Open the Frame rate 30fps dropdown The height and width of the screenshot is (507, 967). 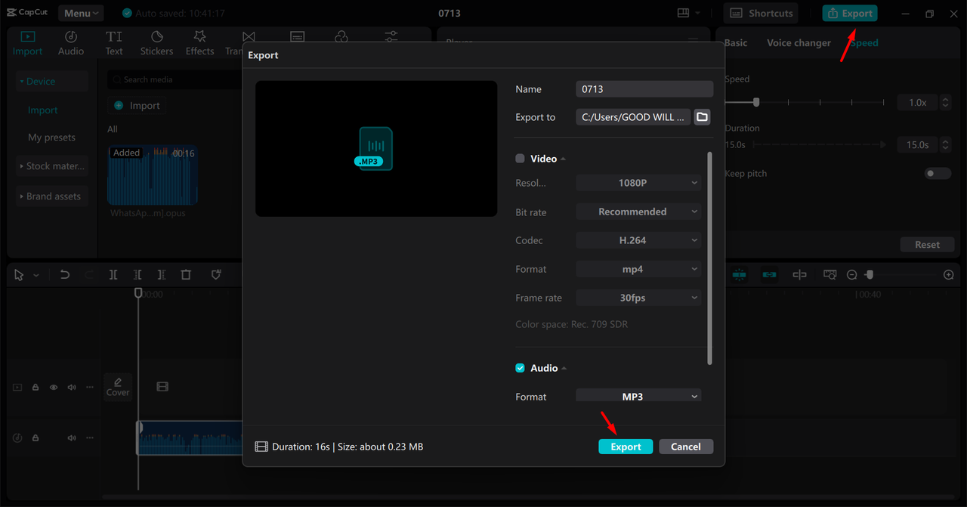[638, 298]
